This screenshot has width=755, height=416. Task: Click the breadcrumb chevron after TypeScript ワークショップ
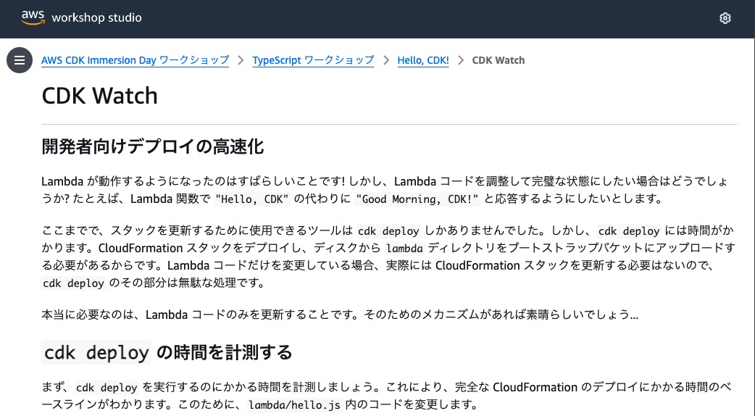coord(385,60)
